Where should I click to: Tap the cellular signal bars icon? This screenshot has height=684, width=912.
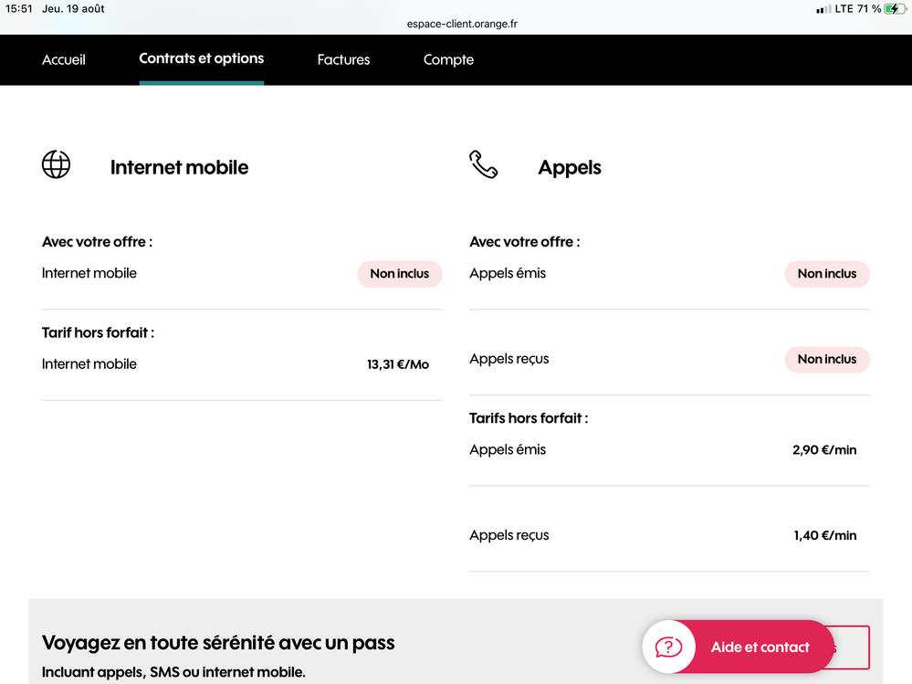point(823,9)
